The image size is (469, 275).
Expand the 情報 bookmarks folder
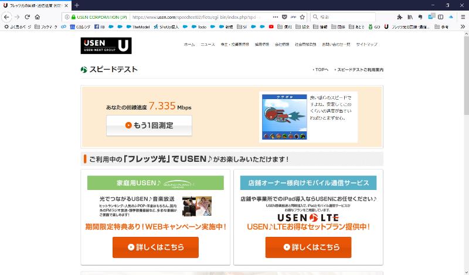point(320,27)
